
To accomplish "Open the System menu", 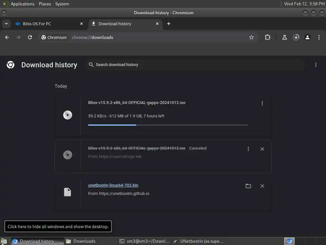I will [62, 4].
